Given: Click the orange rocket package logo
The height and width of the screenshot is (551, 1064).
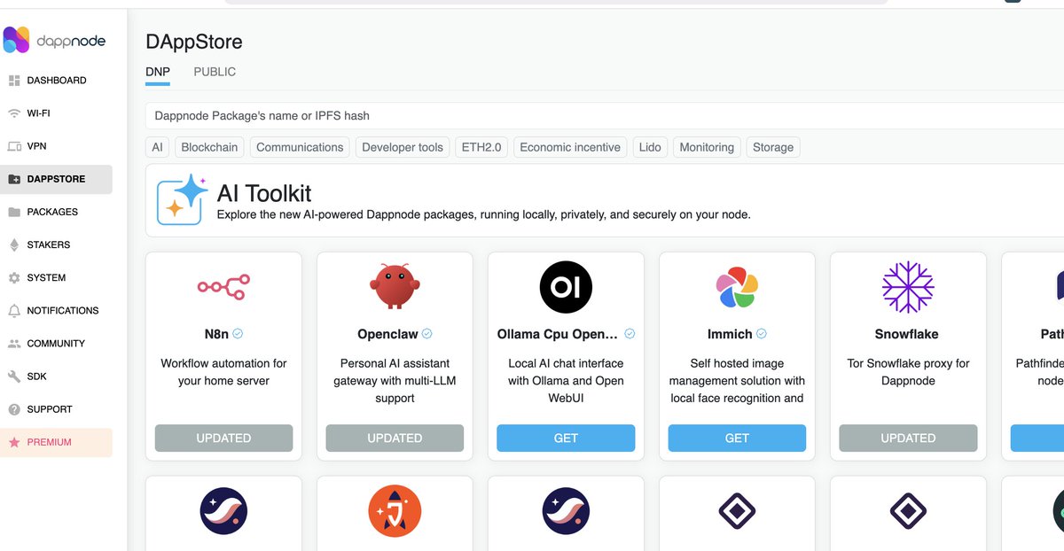Looking at the screenshot, I should click(395, 511).
